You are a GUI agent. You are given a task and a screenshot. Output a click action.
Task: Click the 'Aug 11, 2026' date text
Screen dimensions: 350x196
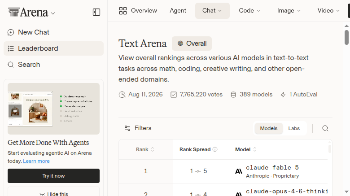(145, 95)
